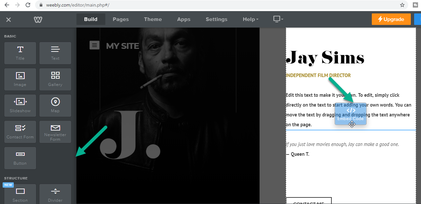This screenshot has width=421, height=204.
Task: Bookmark this page with the star icon
Action: pyautogui.click(x=402, y=5)
